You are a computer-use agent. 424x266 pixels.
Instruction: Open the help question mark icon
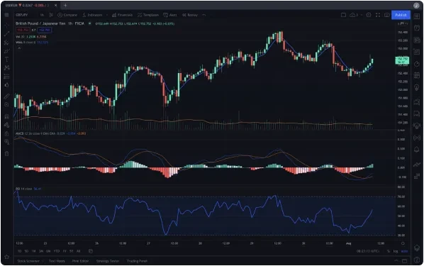click(x=417, y=260)
